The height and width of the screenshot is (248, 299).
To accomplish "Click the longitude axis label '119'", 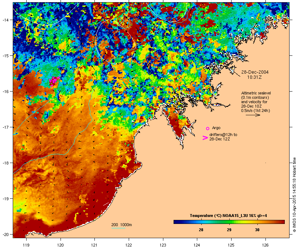I will point(26,245).
